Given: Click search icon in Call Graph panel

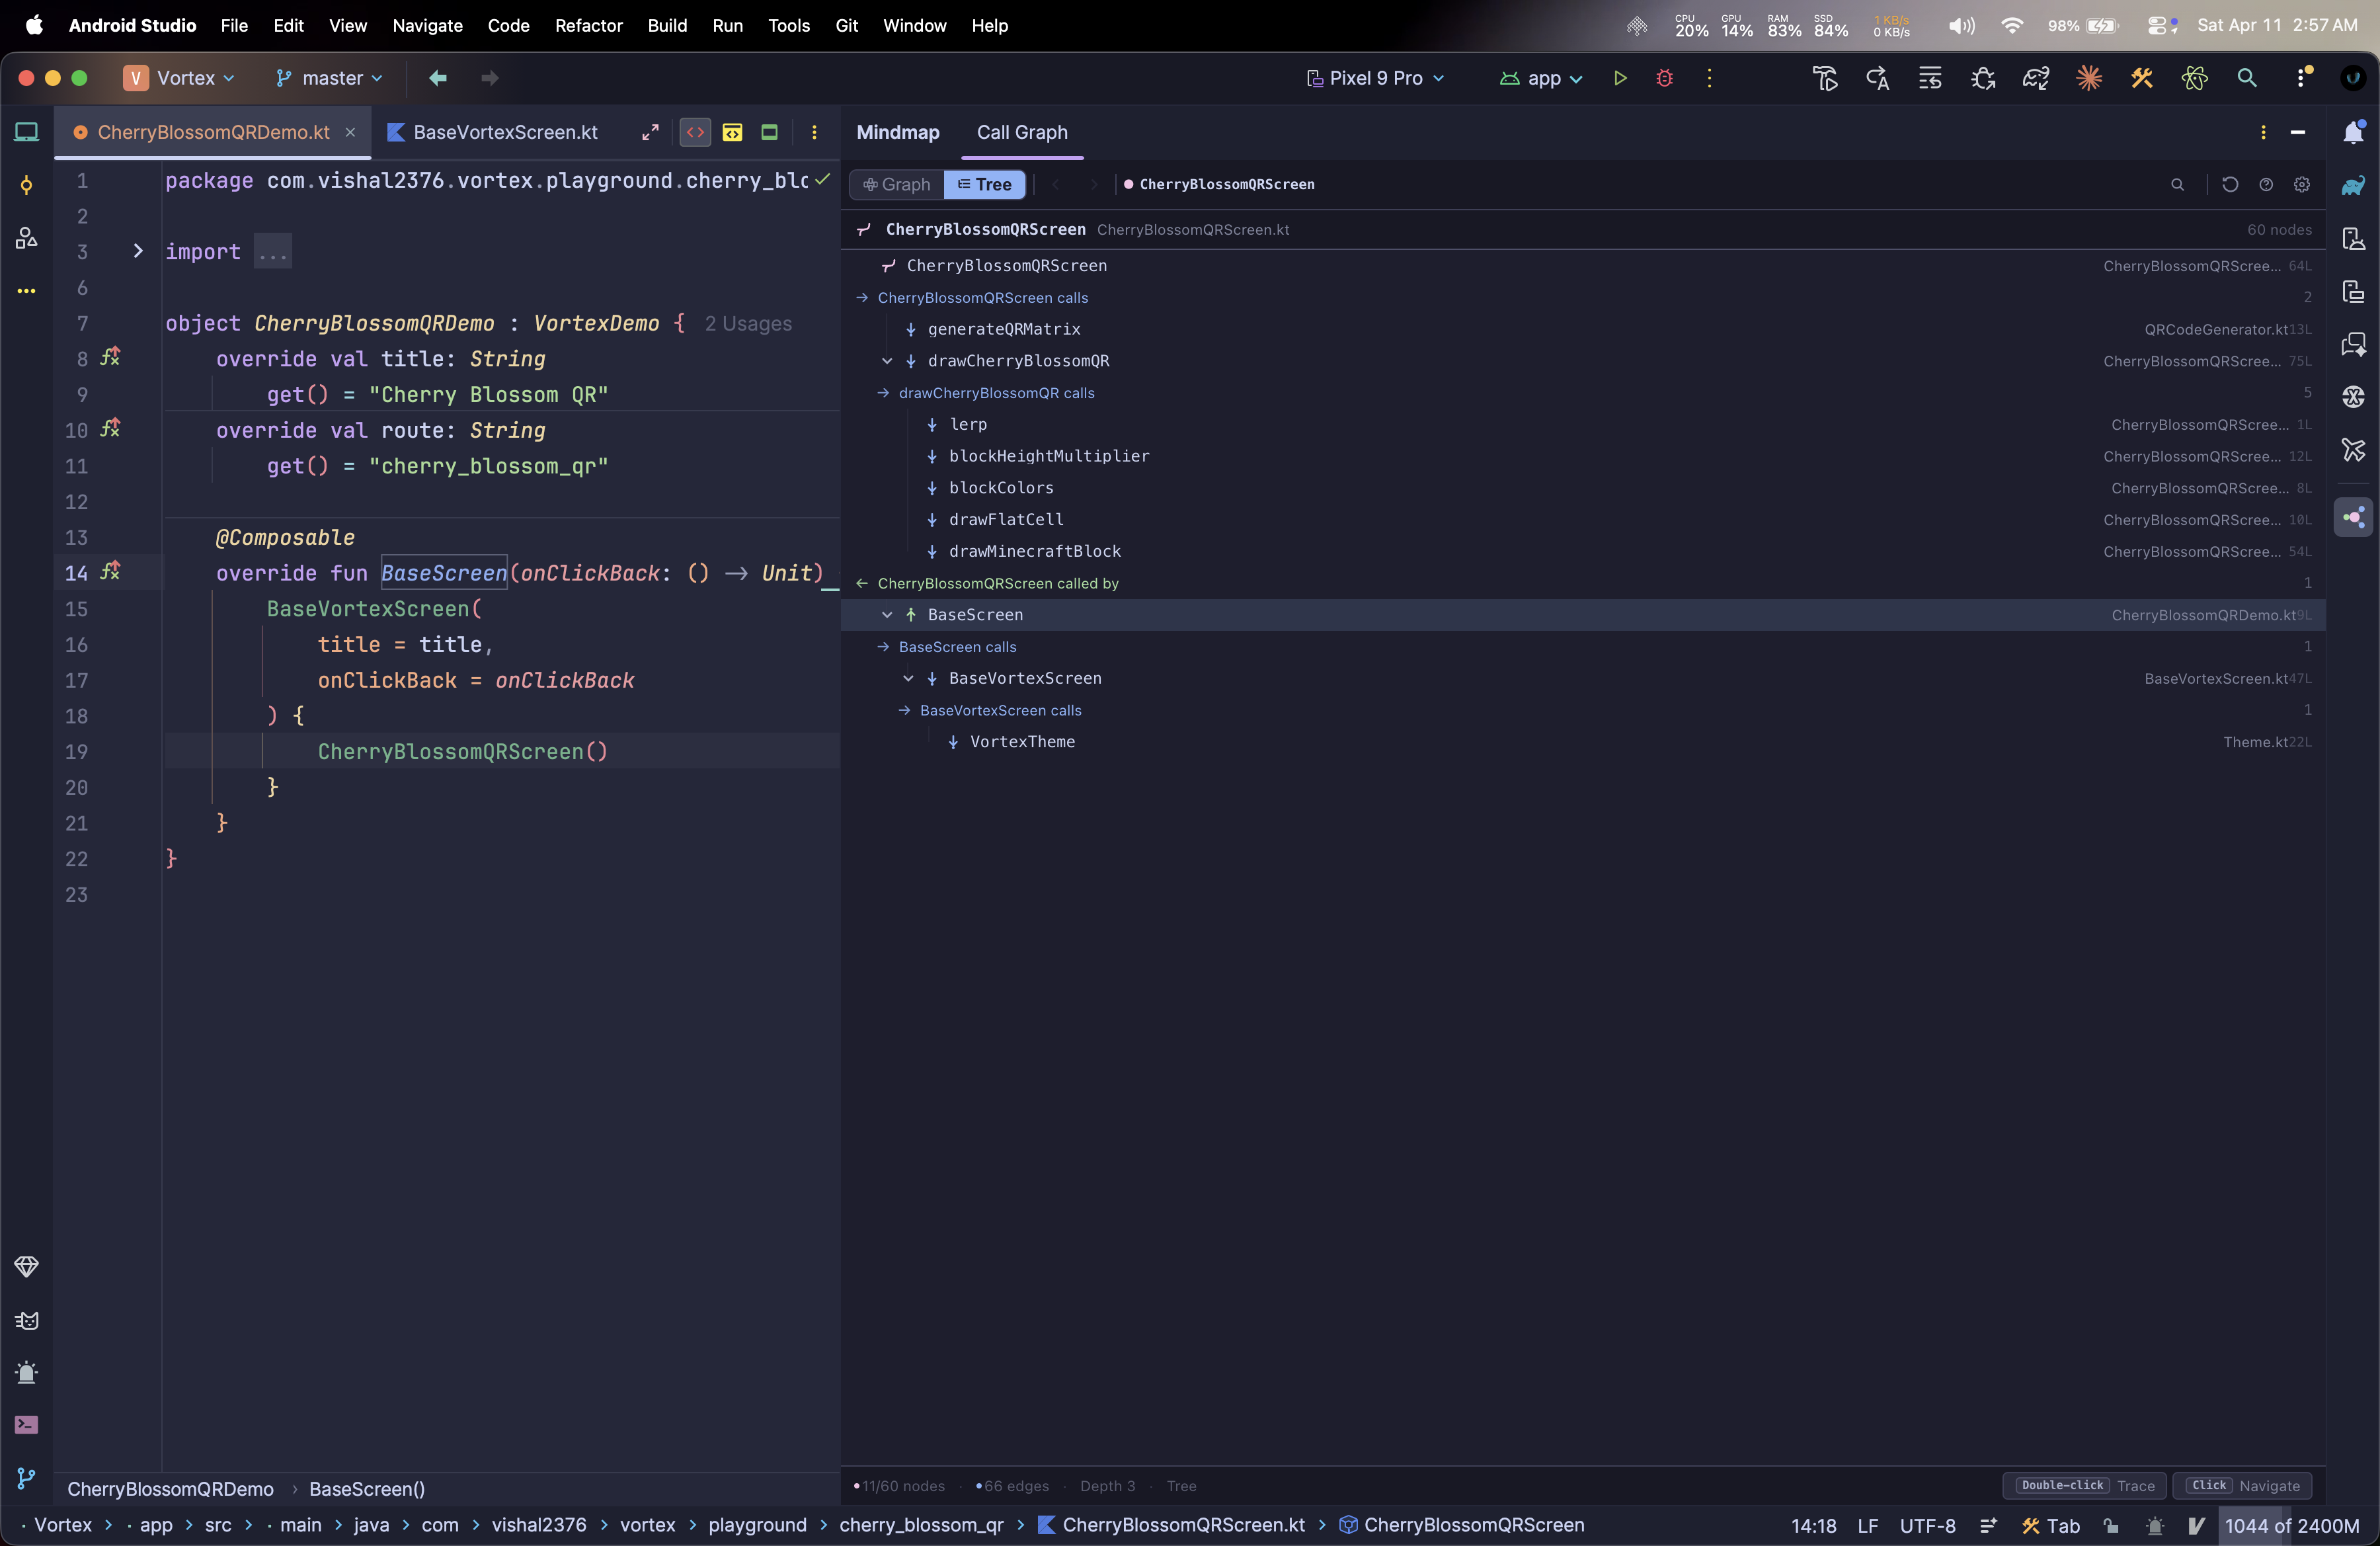Looking at the screenshot, I should [2177, 184].
